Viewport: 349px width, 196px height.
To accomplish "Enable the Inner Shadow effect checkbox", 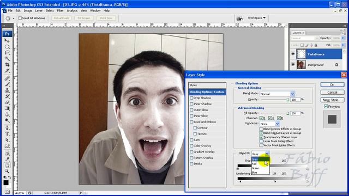I will (191, 104).
